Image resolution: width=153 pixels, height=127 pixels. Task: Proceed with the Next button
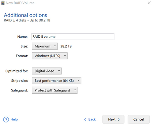(113, 119)
